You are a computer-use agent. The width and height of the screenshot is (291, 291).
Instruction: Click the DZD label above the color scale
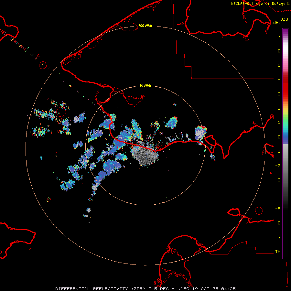tap(284, 19)
